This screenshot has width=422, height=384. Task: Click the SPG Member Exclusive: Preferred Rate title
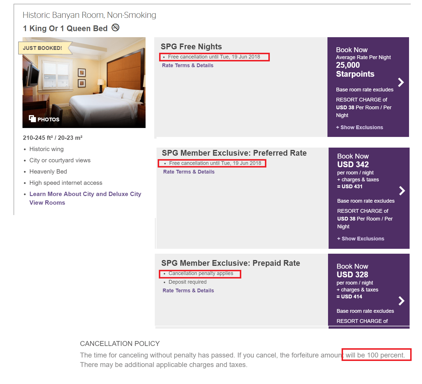point(234,153)
